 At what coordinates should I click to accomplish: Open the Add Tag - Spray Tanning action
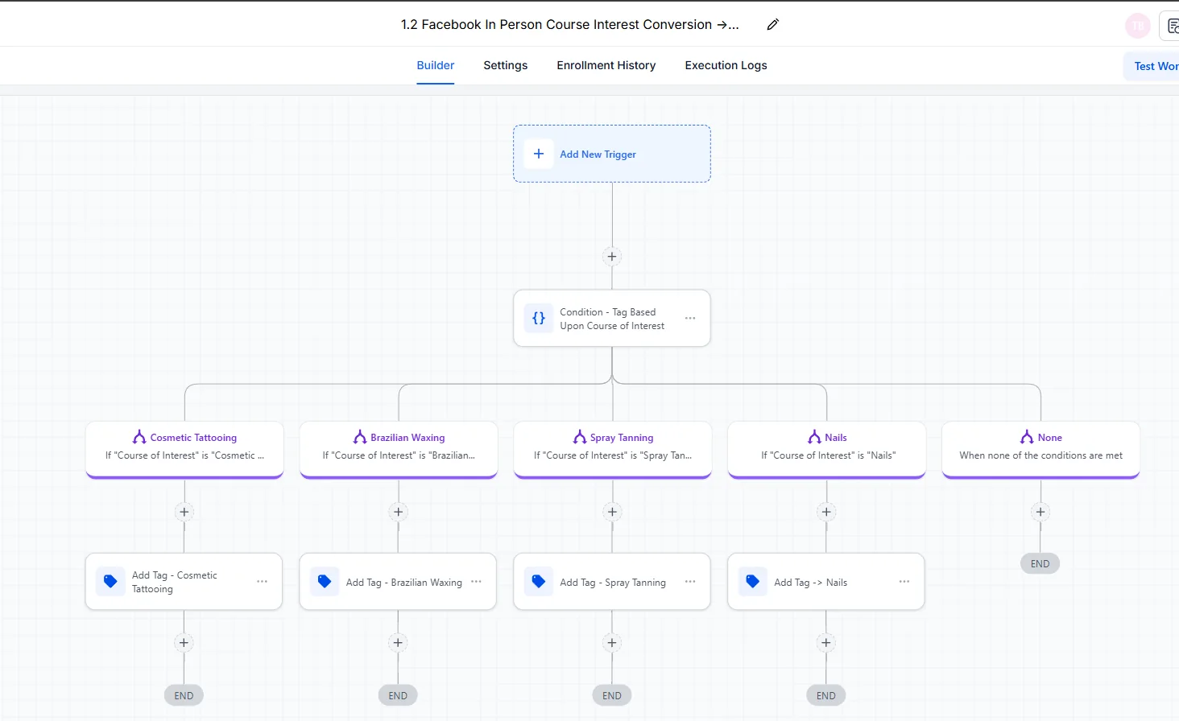click(x=612, y=581)
